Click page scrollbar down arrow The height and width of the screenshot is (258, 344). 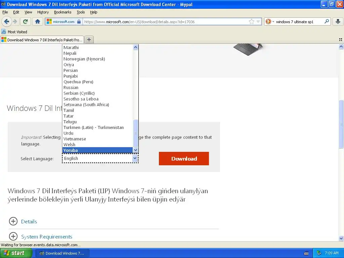point(341,238)
